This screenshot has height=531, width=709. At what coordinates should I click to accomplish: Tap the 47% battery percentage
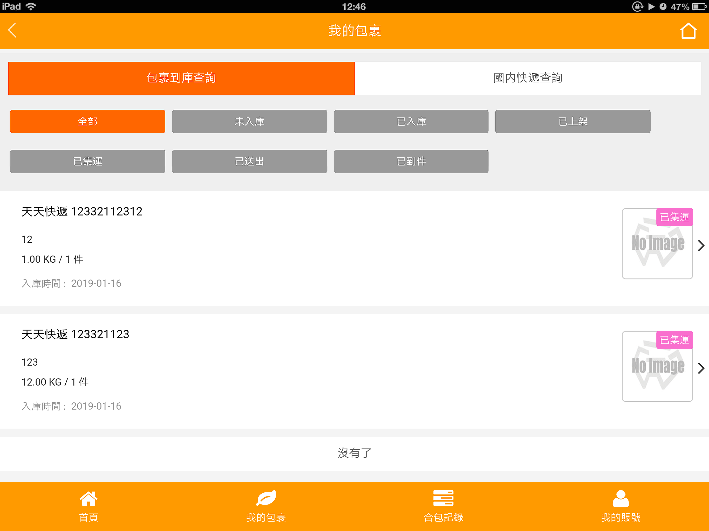click(x=680, y=7)
